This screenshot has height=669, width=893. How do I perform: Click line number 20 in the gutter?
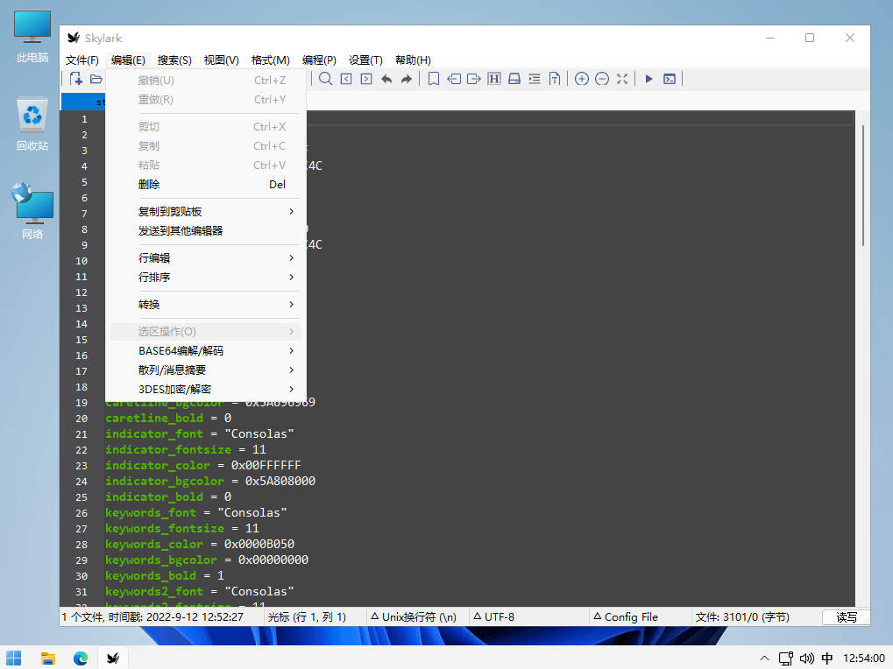[x=82, y=419]
